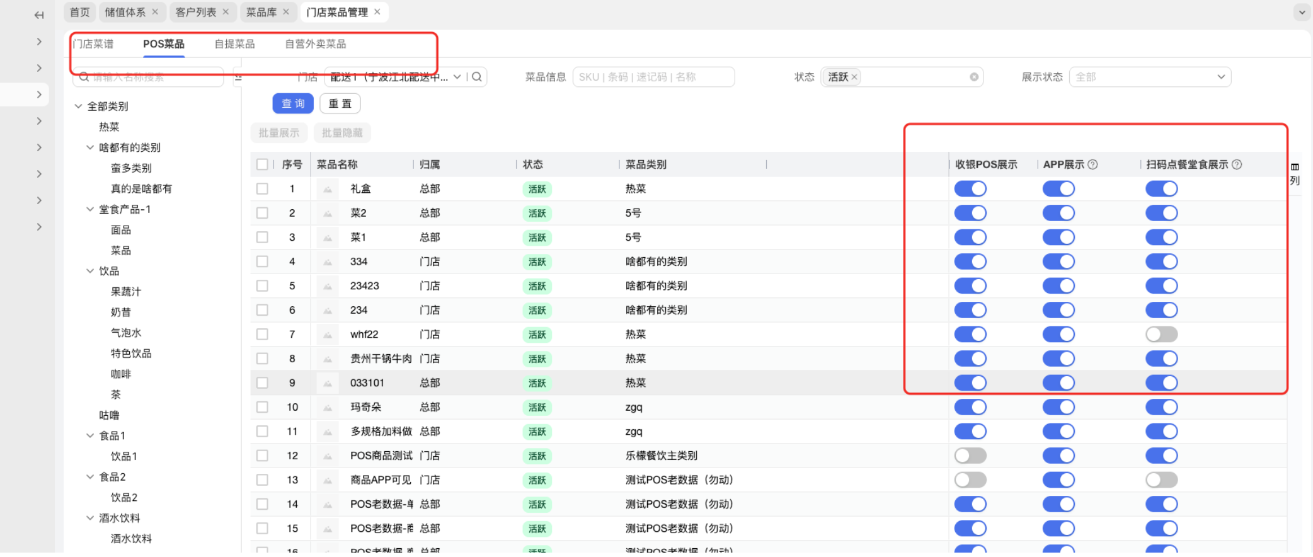Click the 活跃 badge in row 10

click(537, 408)
